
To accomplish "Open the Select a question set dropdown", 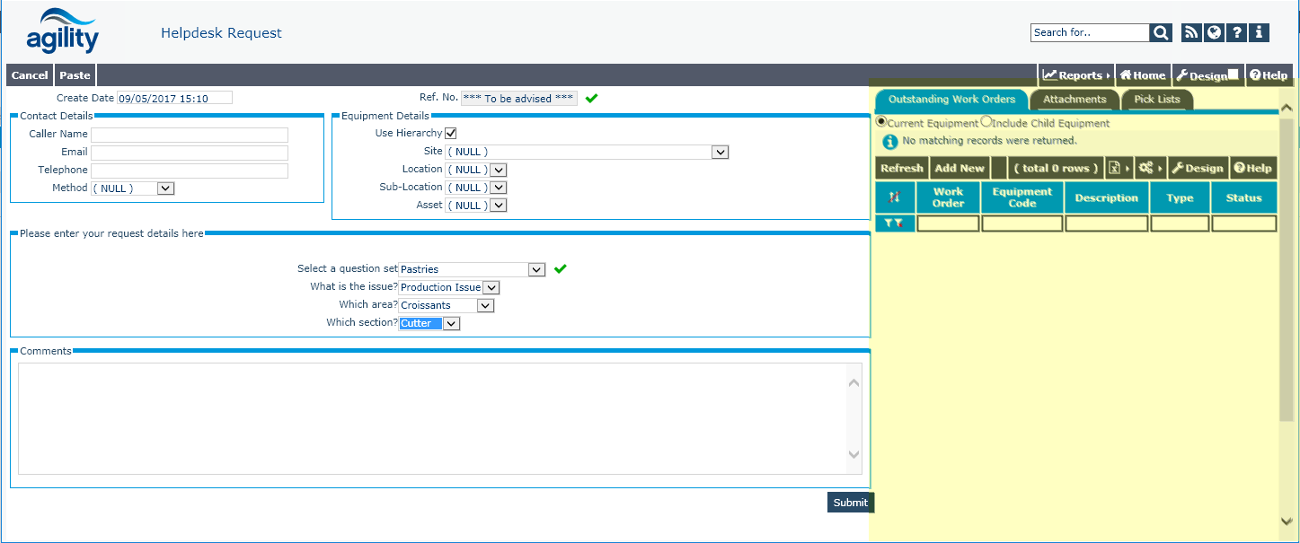I will coord(536,269).
